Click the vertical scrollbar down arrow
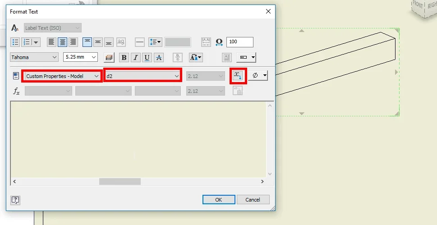This screenshot has height=225, width=437. 270,174
